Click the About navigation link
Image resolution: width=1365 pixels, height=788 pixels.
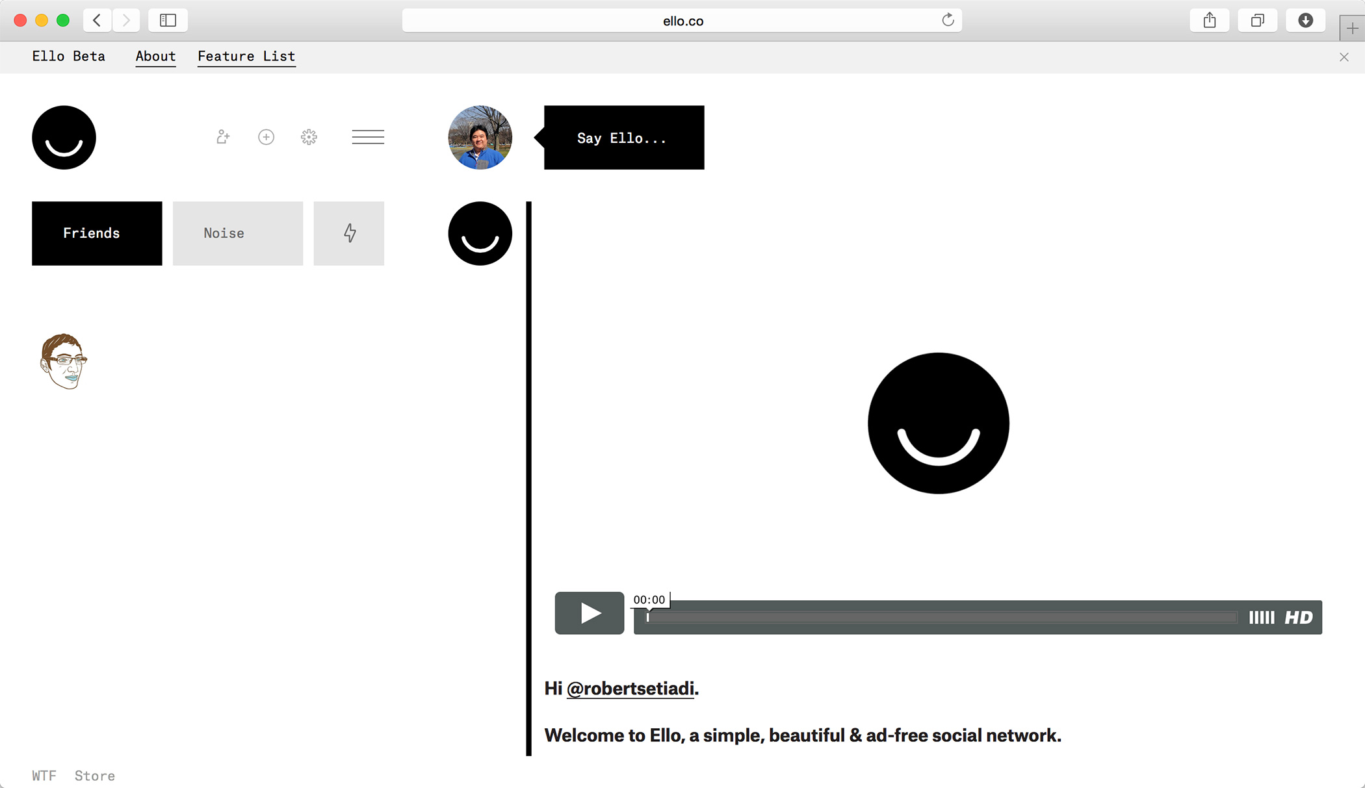pos(154,57)
